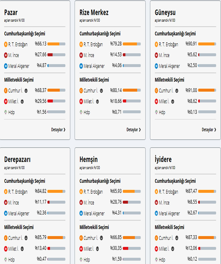
Task: Click Meral Akşener icon in Güneysu card
Action: tap(157, 66)
